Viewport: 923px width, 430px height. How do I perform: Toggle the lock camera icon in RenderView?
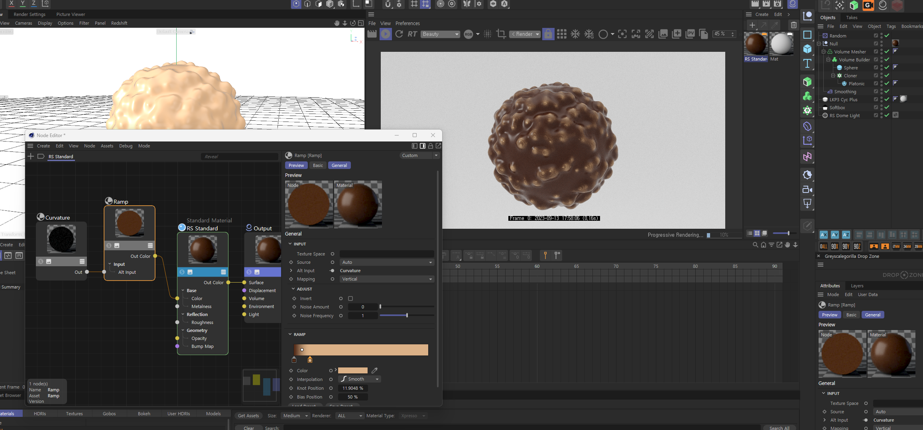click(x=548, y=34)
